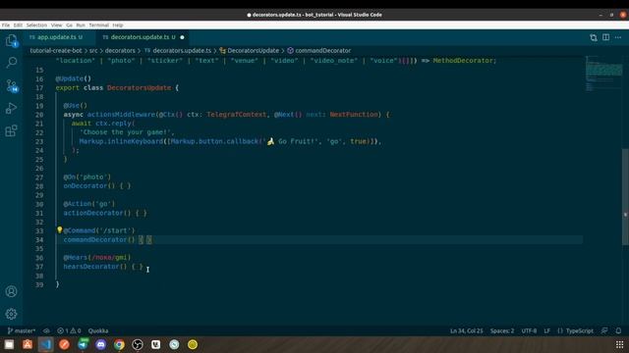Change indentation via Spaces: 2

(502, 330)
